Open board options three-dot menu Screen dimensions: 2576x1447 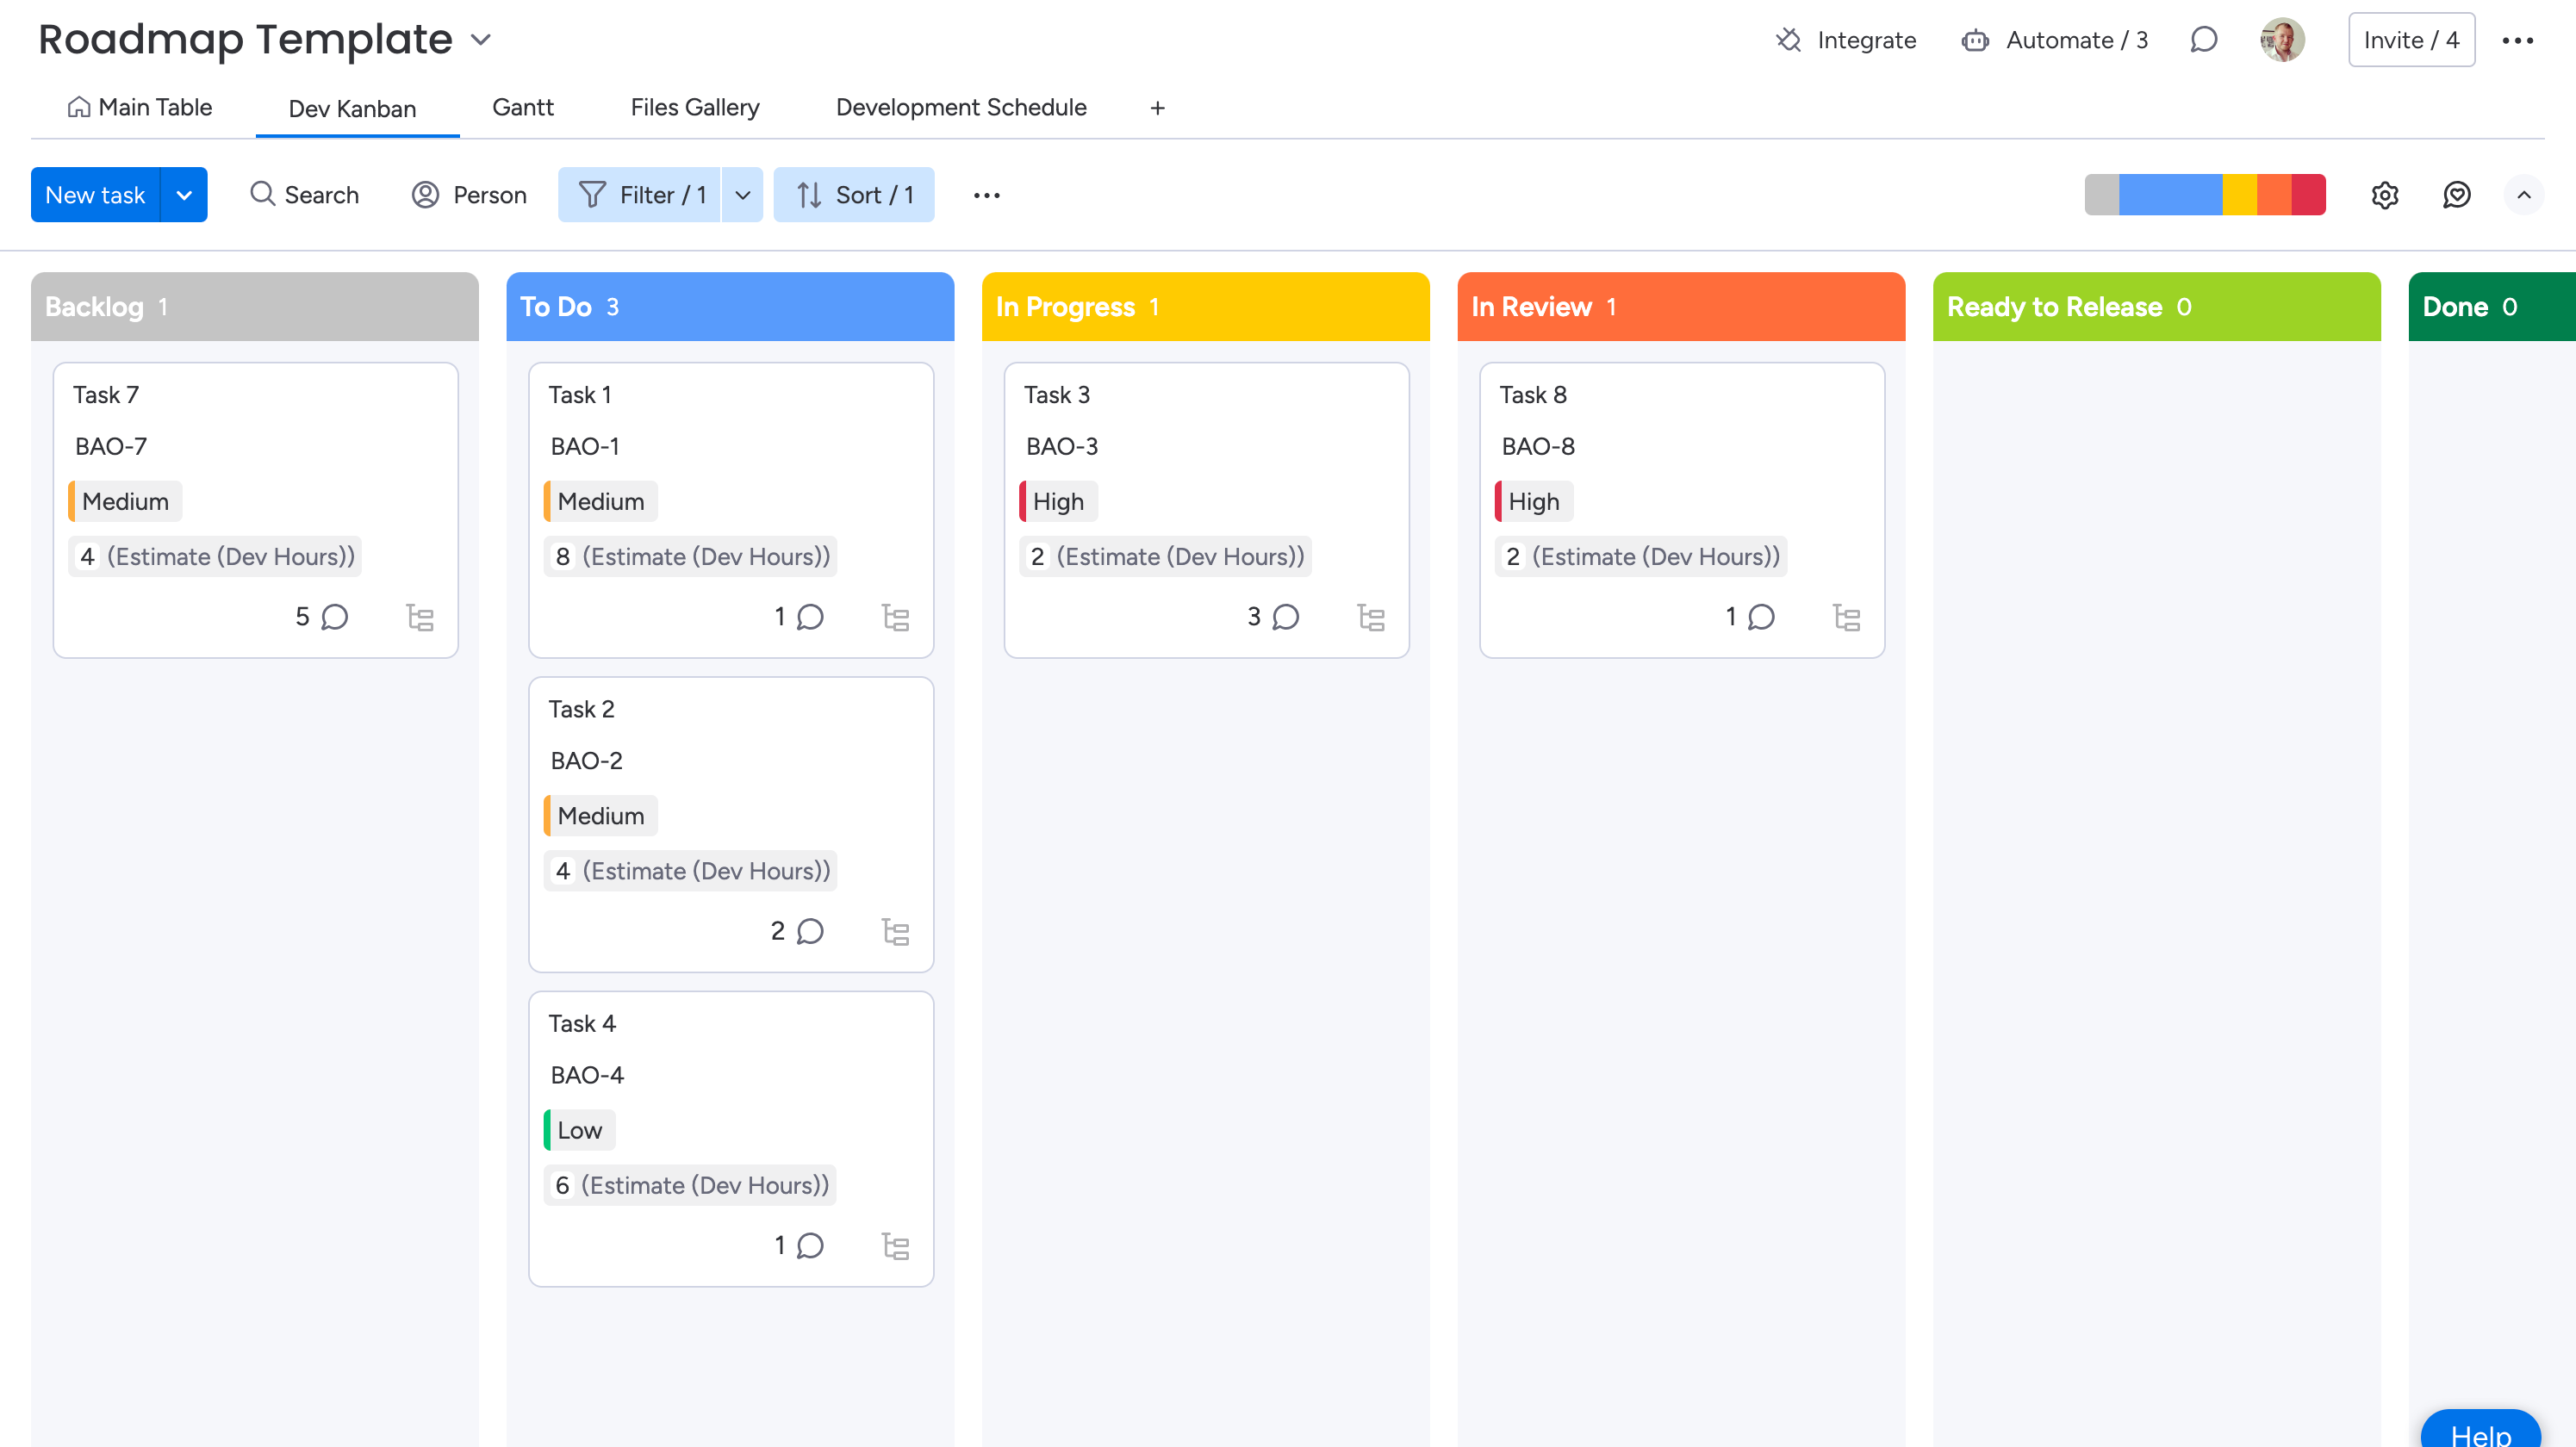point(2517,40)
